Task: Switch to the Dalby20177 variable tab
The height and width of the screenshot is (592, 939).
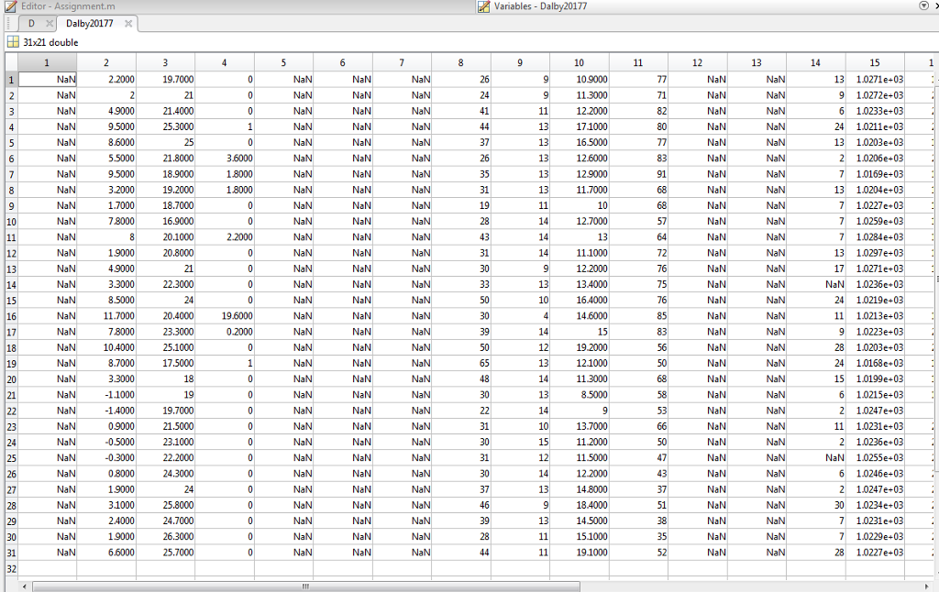Action: (x=89, y=23)
